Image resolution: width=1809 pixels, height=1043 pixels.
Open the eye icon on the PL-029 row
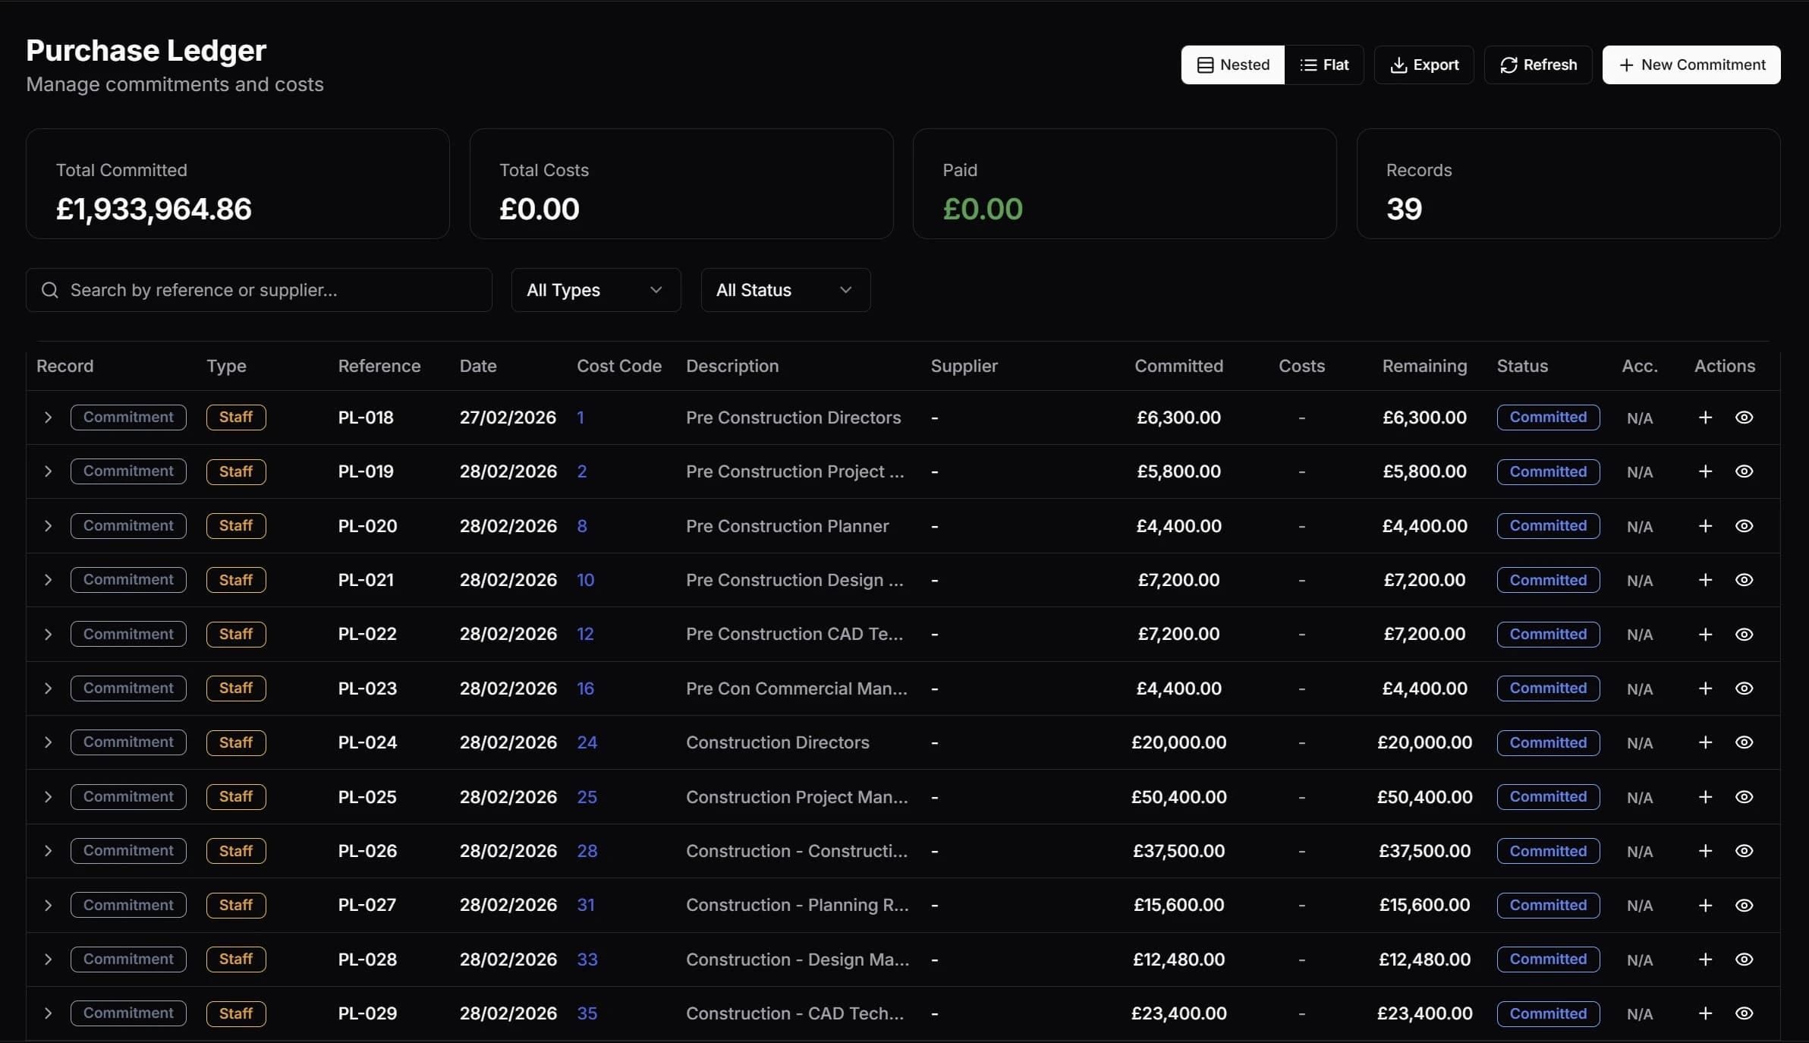click(x=1744, y=1013)
